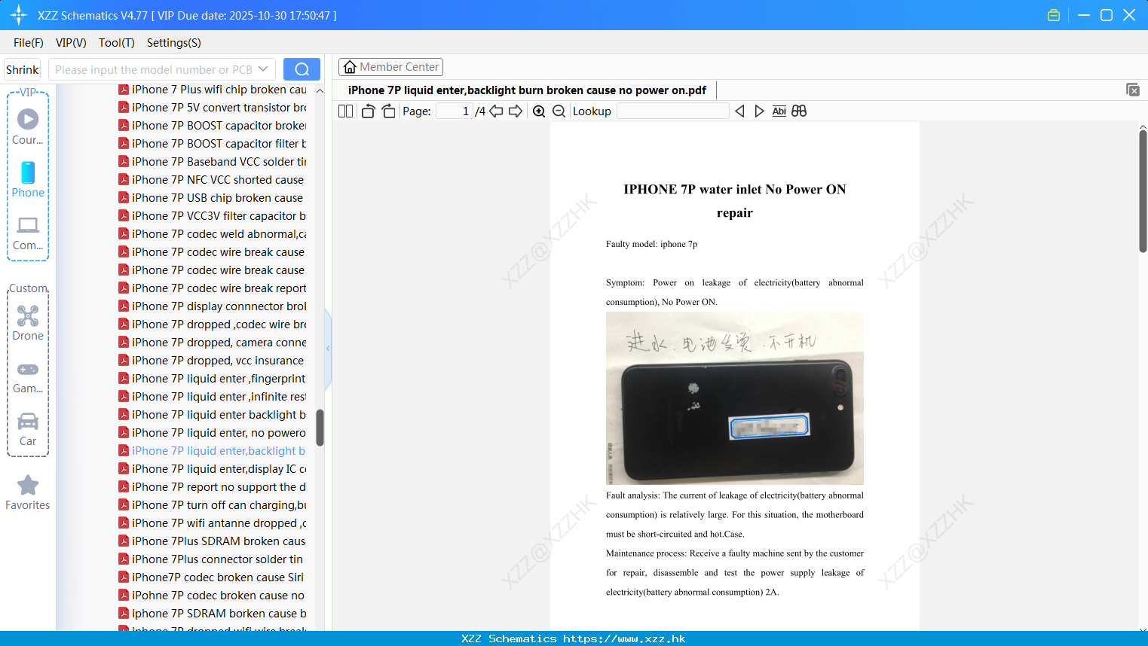The image size is (1148, 646).
Task: Click file list vertical scrollbar thumb
Action: [320, 428]
